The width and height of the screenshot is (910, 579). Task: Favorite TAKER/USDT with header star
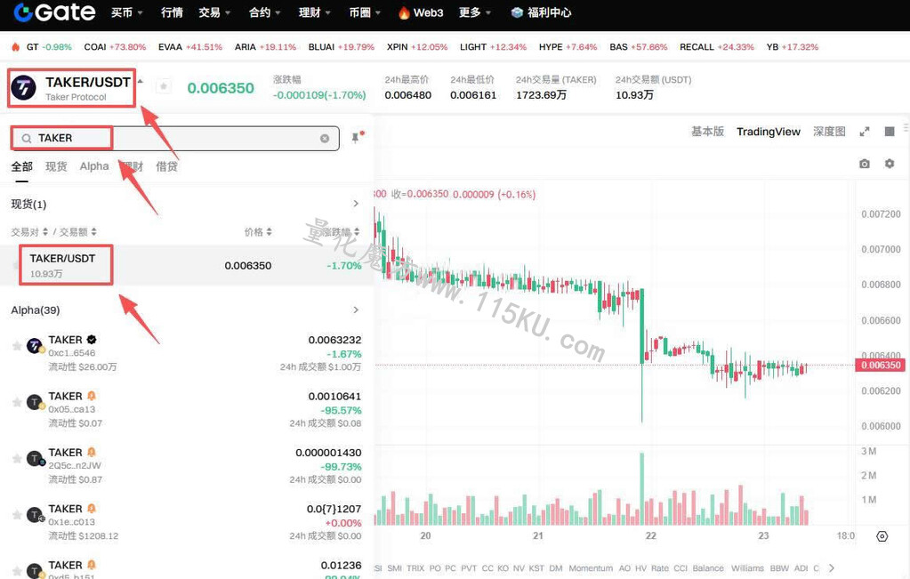click(x=164, y=86)
